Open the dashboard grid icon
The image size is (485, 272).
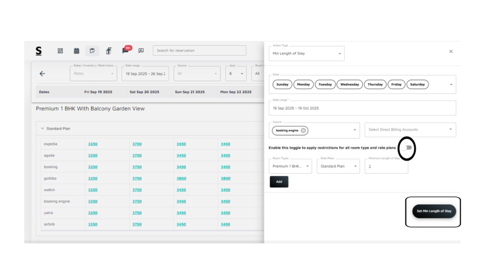(x=60, y=51)
